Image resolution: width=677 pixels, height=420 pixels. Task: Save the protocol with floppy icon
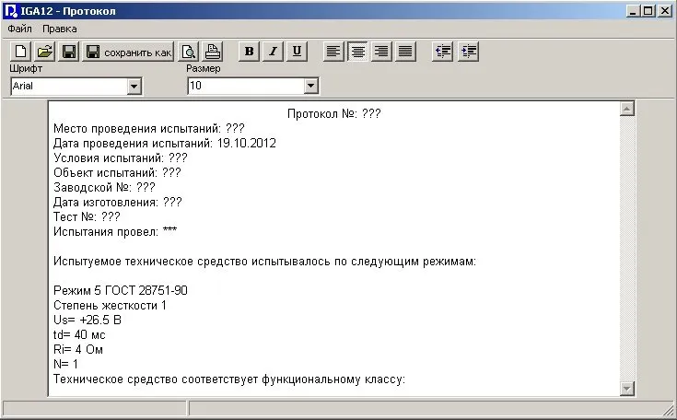[69, 52]
